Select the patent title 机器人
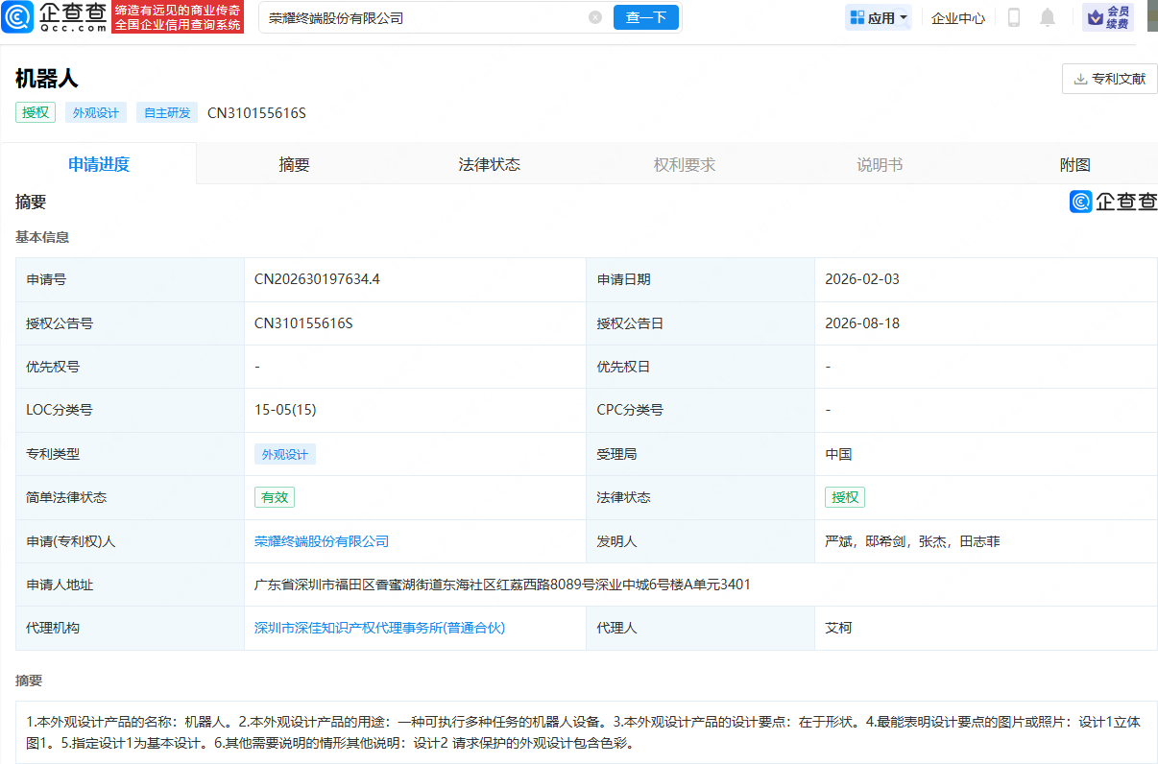The image size is (1158, 764). (46, 79)
